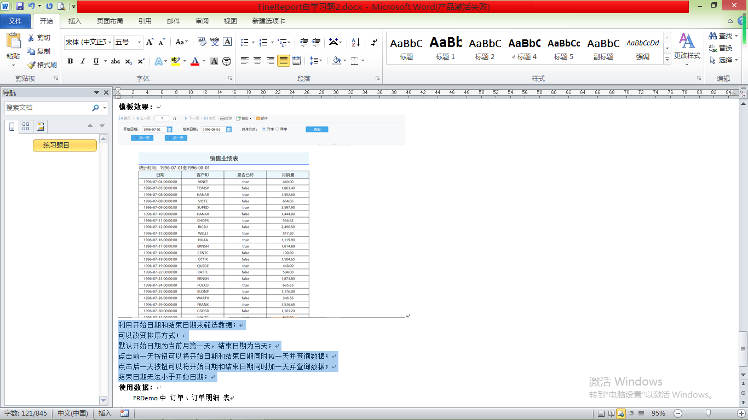Viewport: 748px width, 420px height.
Task: Toggle justified alignment button
Action: pyautogui.click(x=283, y=61)
